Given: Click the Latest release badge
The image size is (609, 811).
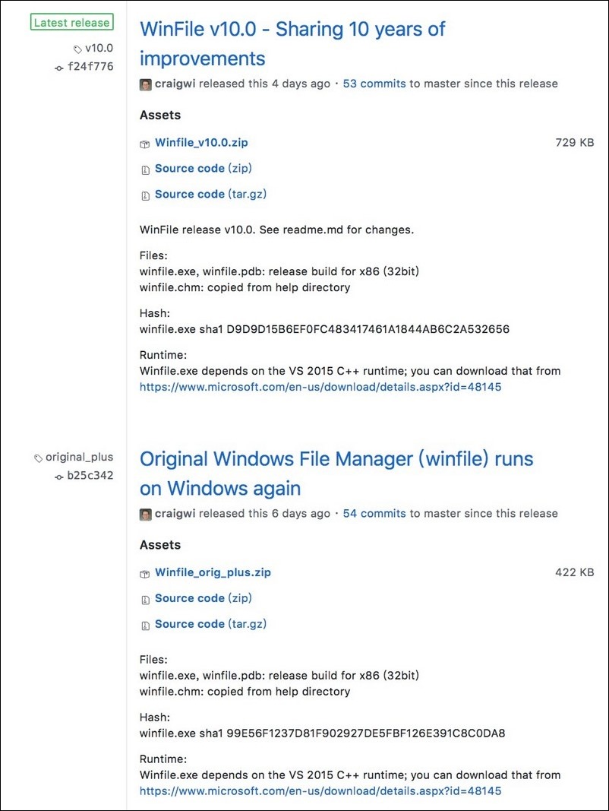Looking at the screenshot, I should coord(72,22).
